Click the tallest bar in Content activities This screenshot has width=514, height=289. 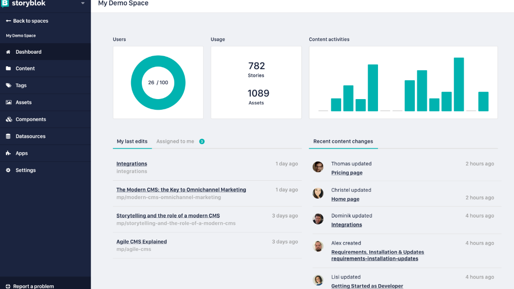click(x=459, y=85)
